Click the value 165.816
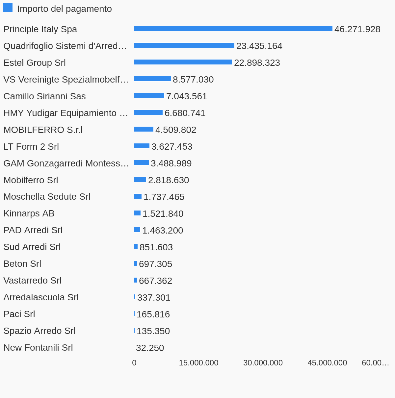The width and height of the screenshot is (395, 398). (x=153, y=314)
